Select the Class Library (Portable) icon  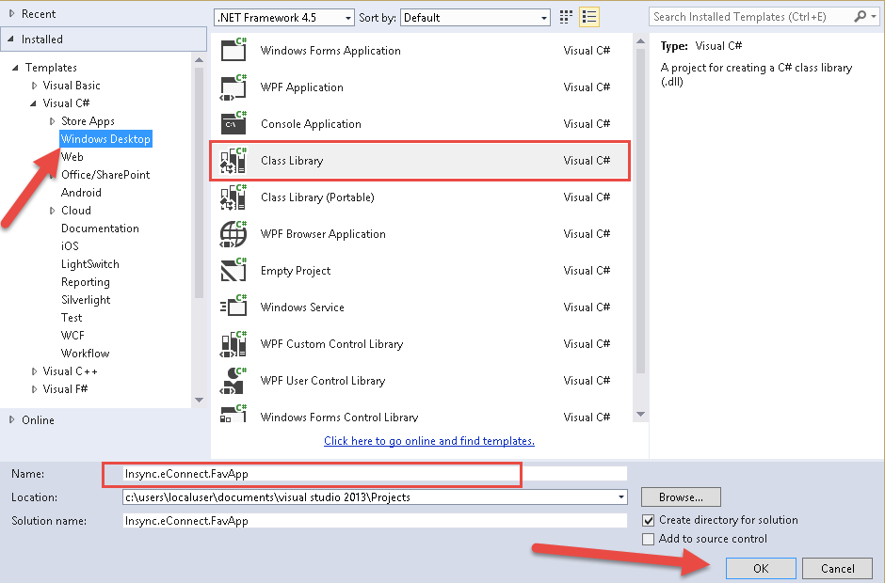[x=233, y=197]
